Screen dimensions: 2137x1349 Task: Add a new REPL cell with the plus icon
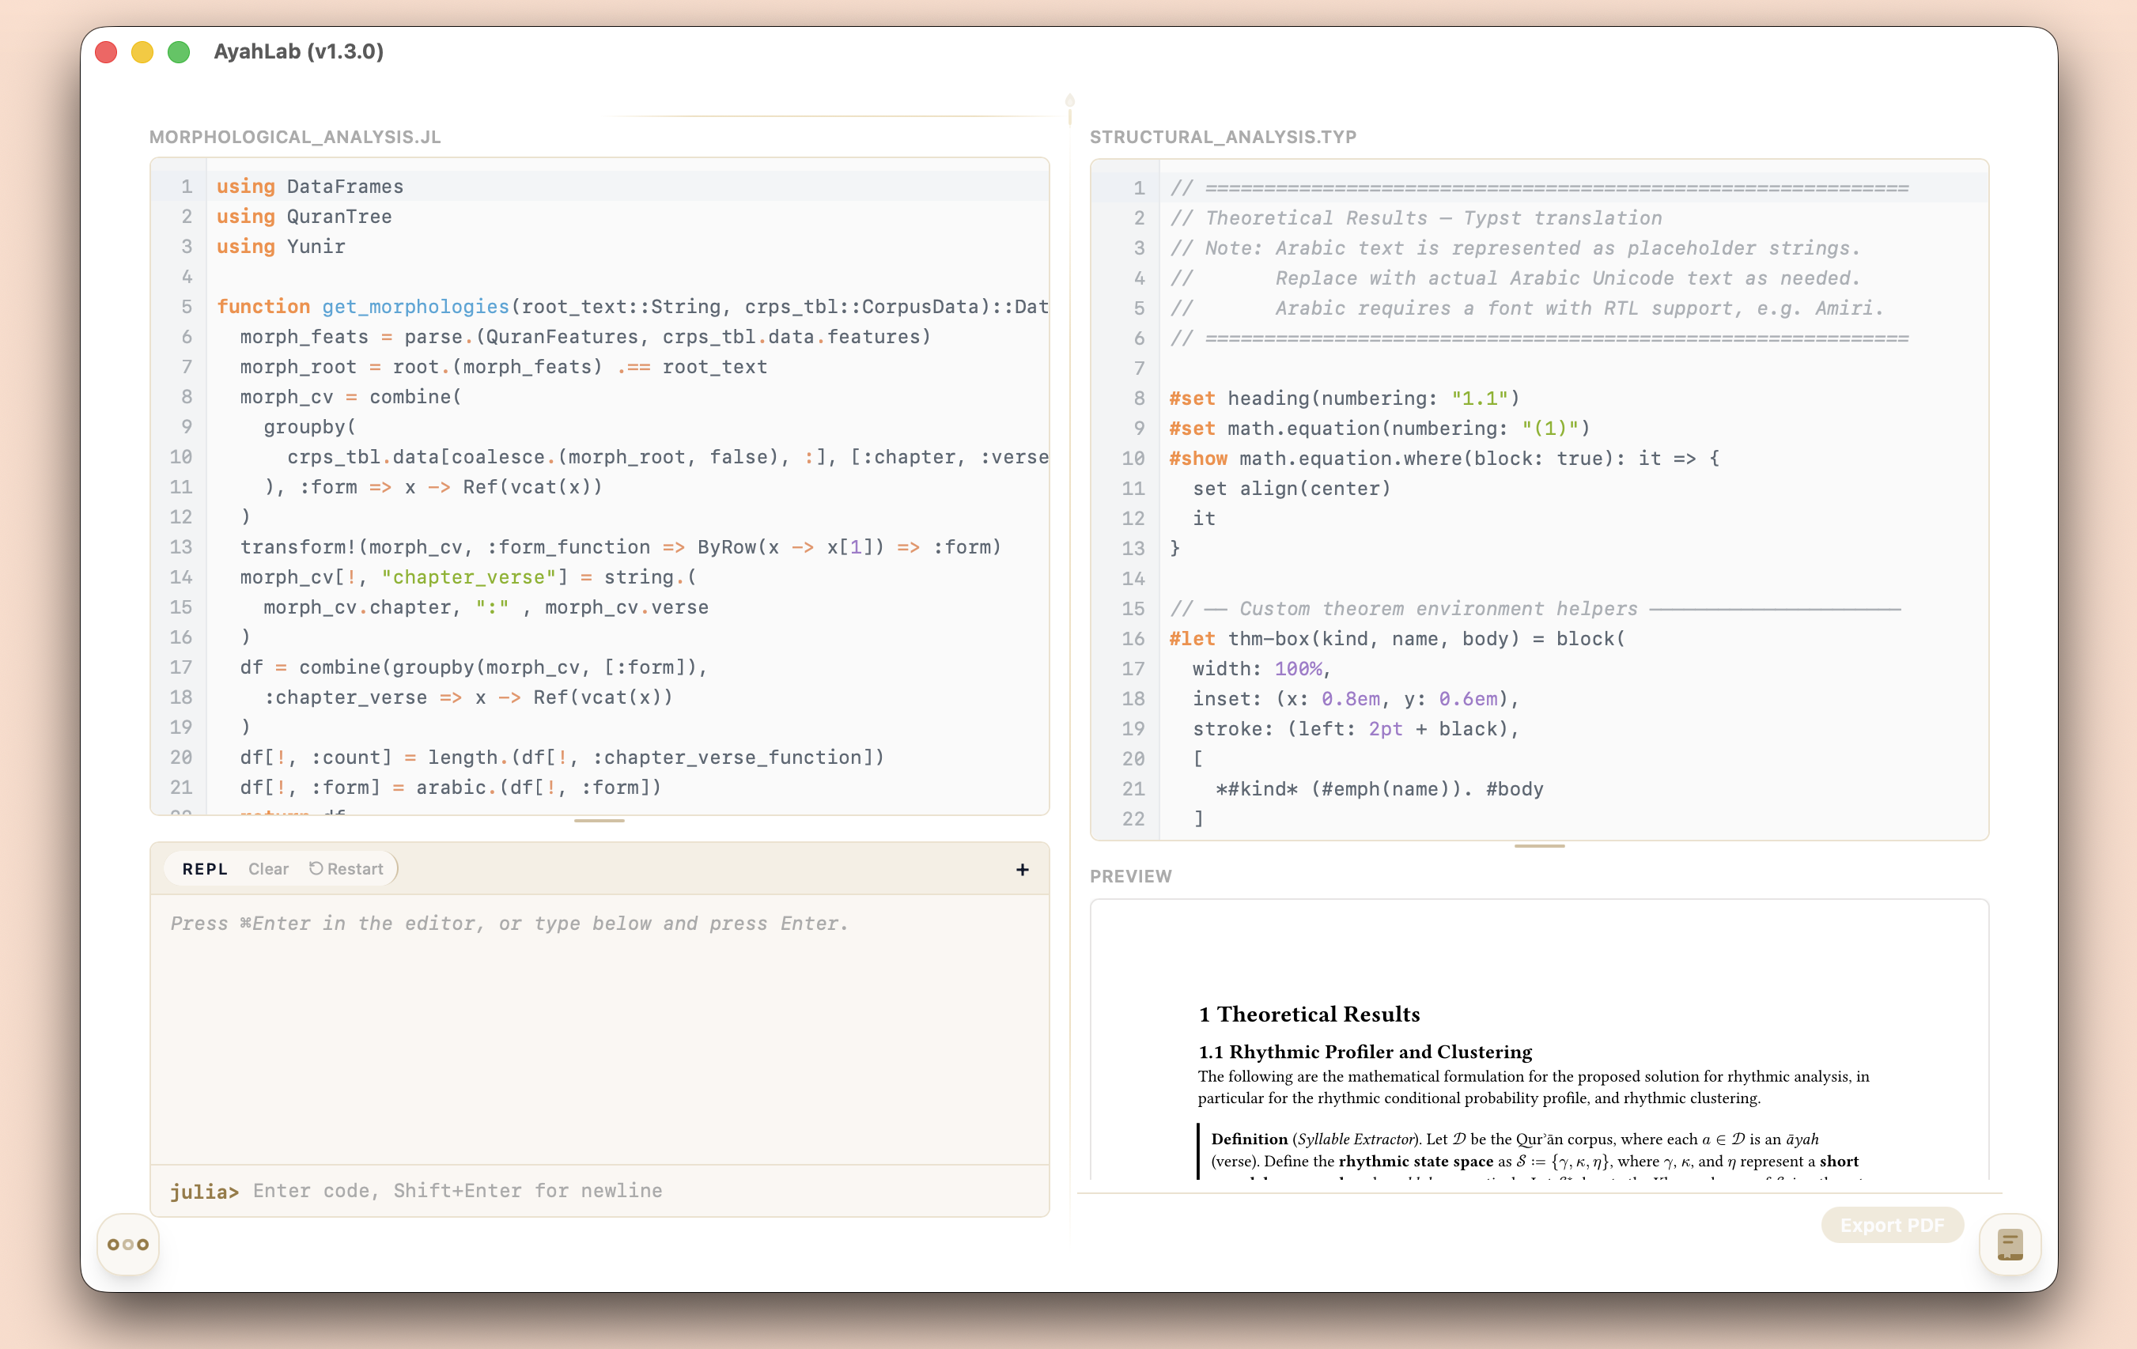(1023, 870)
